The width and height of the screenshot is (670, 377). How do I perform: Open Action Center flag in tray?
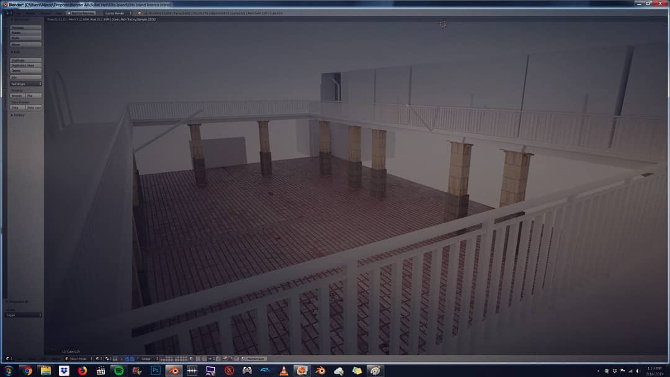(623, 371)
